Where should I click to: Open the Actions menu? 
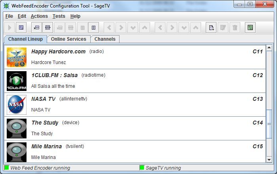pos(39,16)
